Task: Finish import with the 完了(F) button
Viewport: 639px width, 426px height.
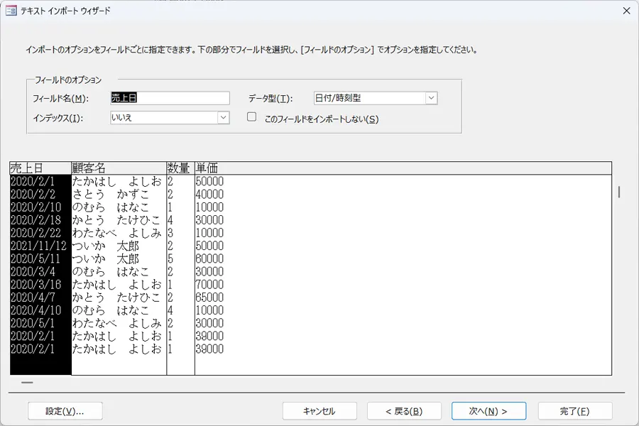Action: tap(574, 411)
